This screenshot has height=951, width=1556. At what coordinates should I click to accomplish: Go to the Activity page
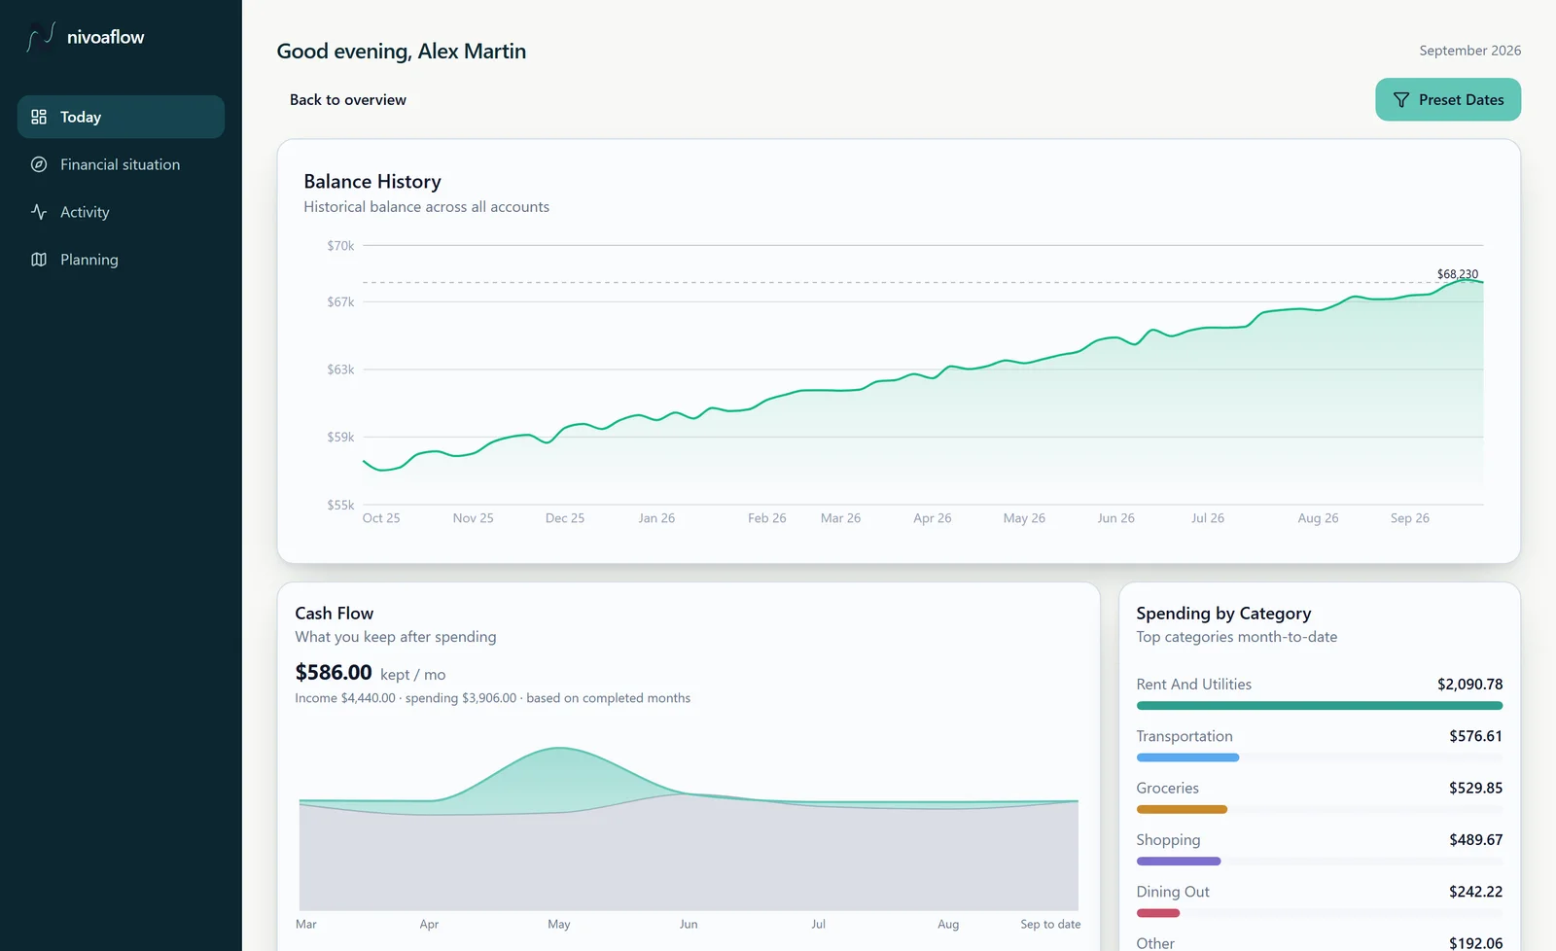tap(121, 212)
